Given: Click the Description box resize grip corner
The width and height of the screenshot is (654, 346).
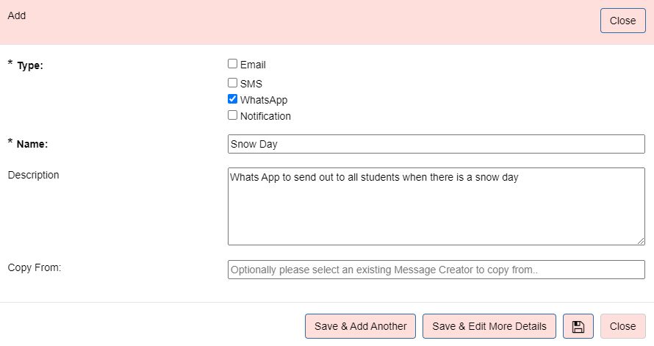Looking at the screenshot, I should [x=641, y=240].
